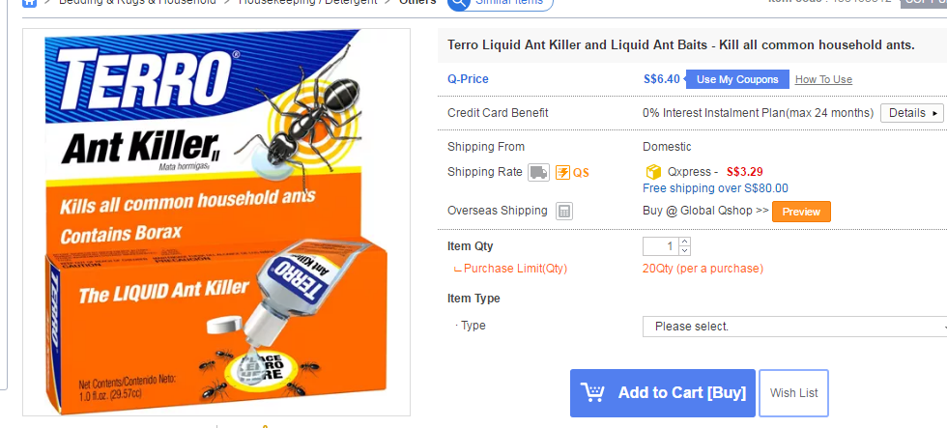Screen dimensions: 947x428
Task: Open the Others breadcrumb category
Action: pos(417,3)
